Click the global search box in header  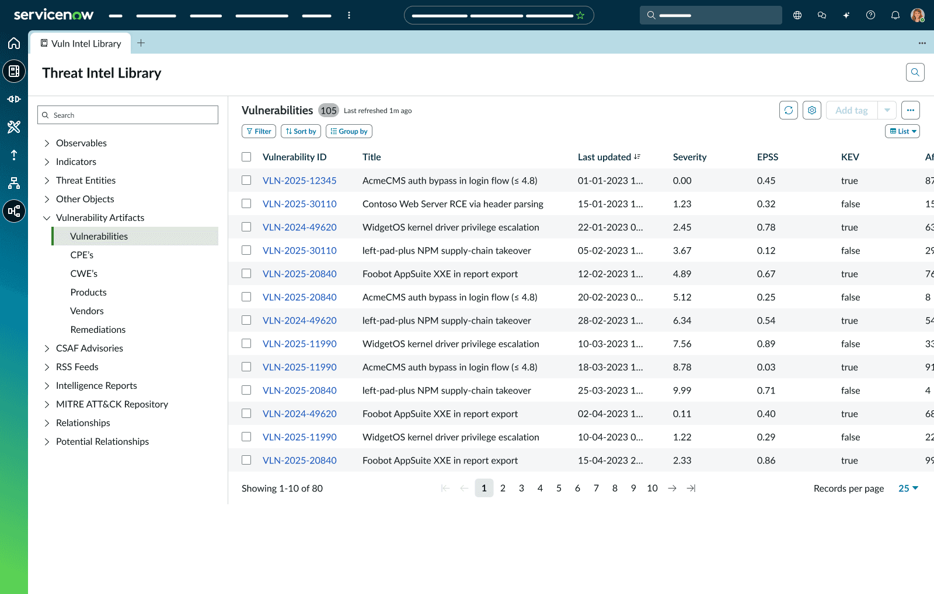711,15
